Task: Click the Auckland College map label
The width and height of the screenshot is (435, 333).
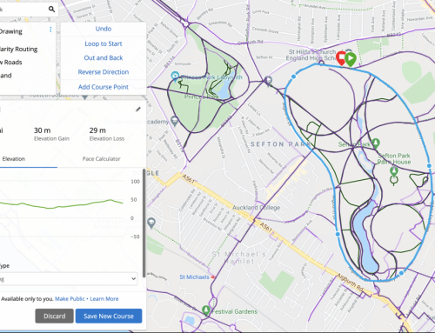Action: click(x=257, y=208)
